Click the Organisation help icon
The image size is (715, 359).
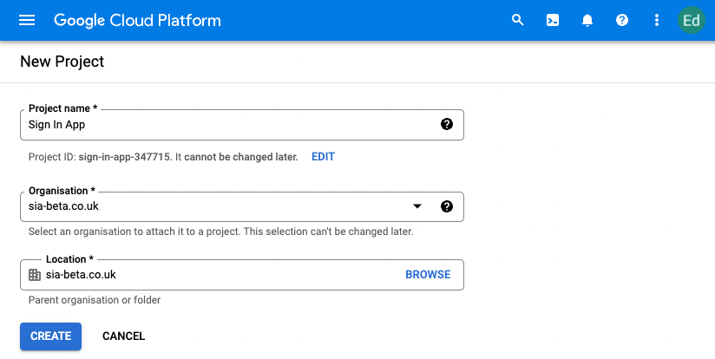447,206
